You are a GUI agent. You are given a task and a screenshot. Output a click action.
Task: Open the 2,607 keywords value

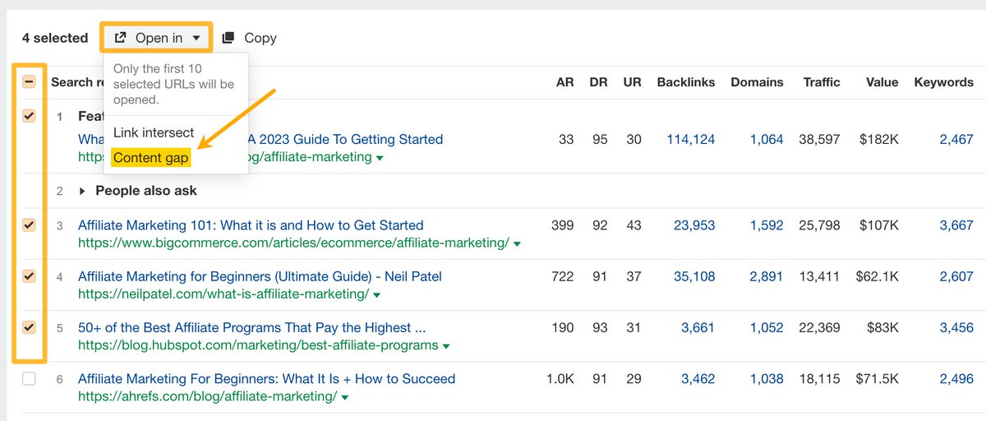956,276
